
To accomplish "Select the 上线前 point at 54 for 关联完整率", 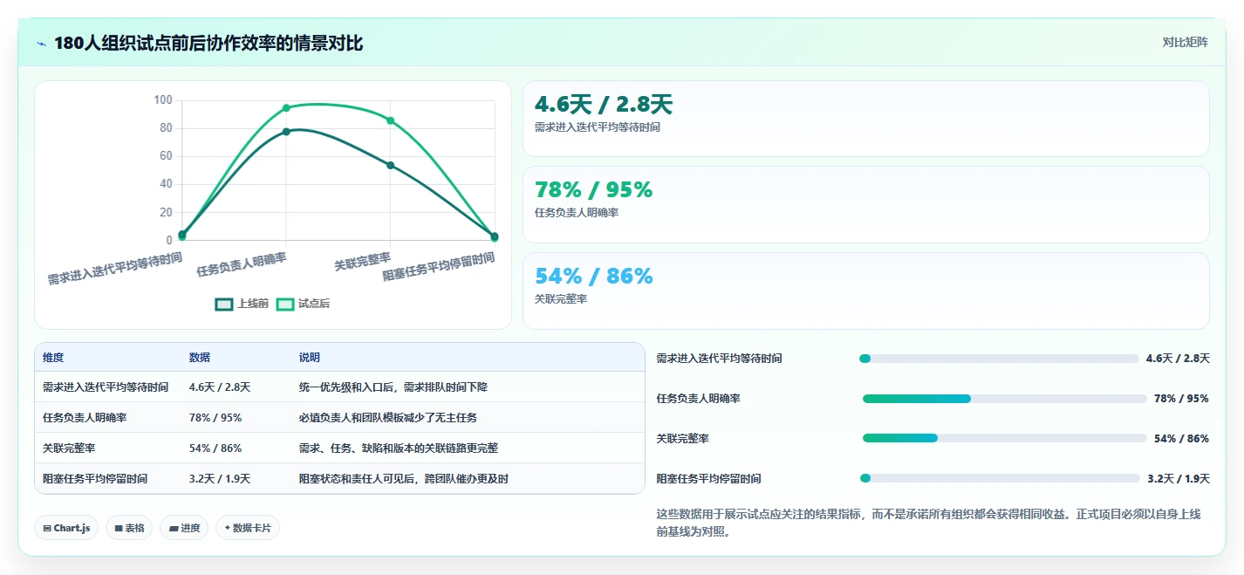I will (390, 165).
